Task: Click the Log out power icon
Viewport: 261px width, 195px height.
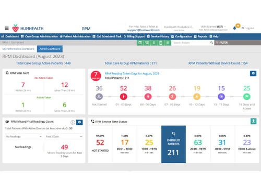Action: (x=243, y=28)
